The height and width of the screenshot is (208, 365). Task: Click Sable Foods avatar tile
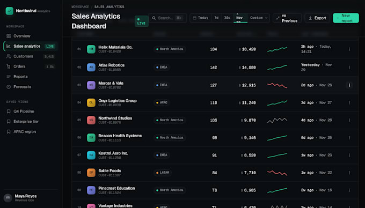pos(91,173)
